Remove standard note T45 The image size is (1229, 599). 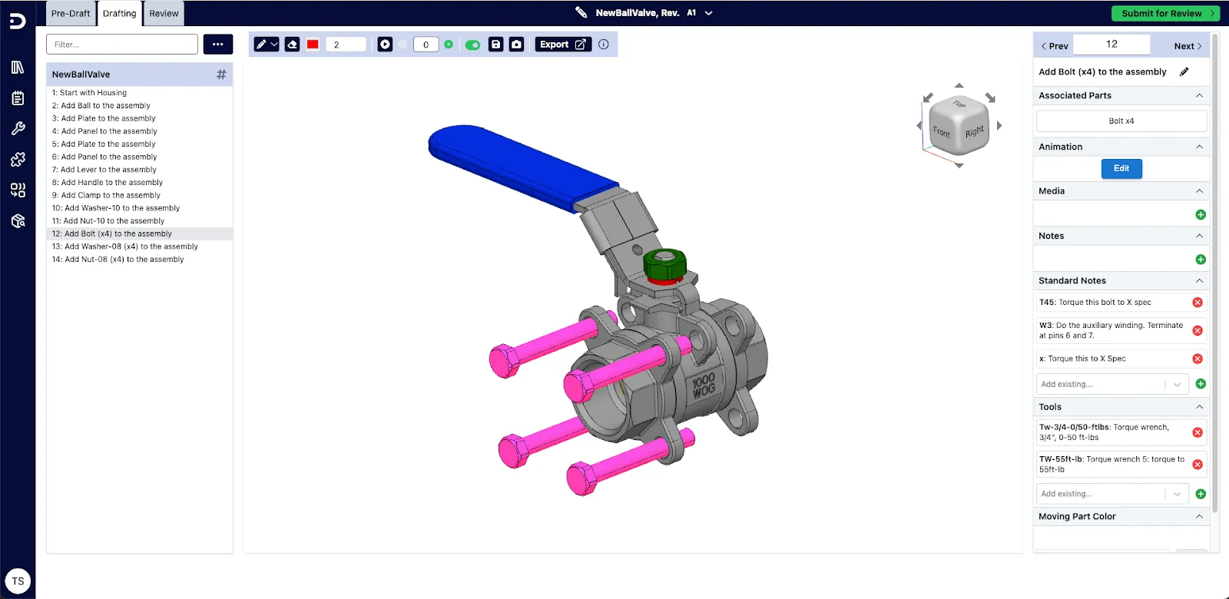pyautogui.click(x=1198, y=303)
